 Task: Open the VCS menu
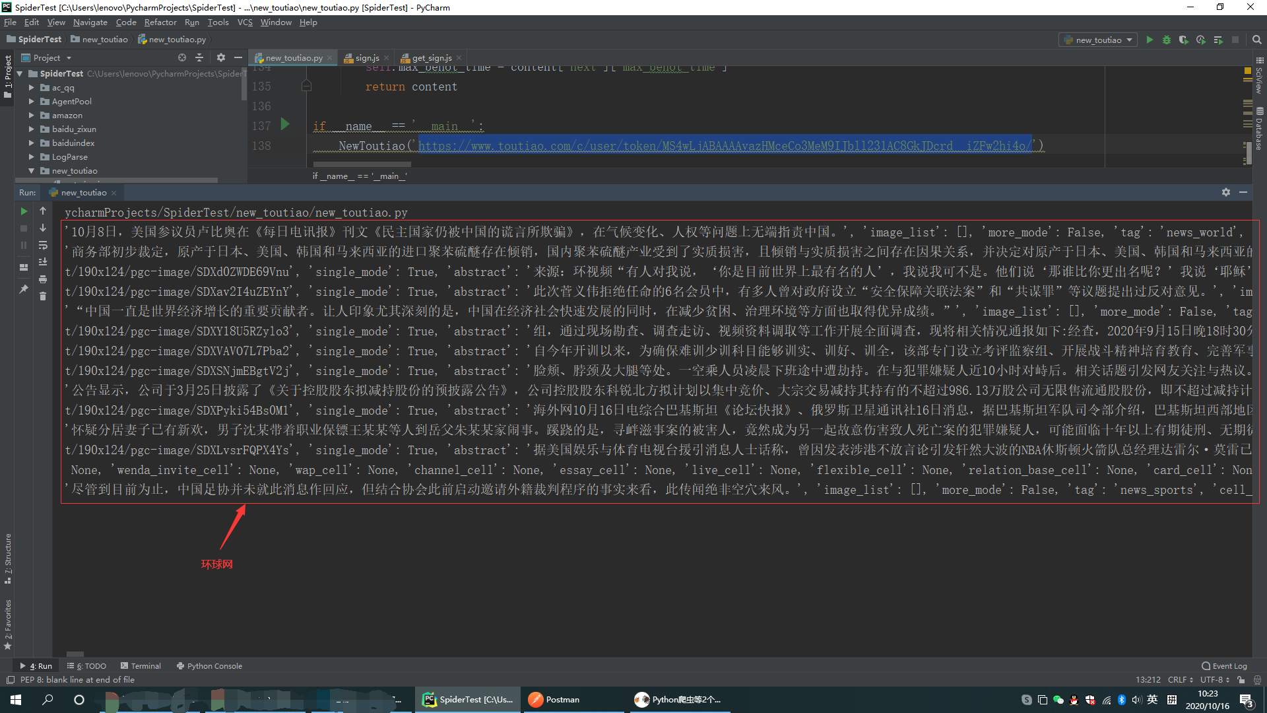click(245, 22)
